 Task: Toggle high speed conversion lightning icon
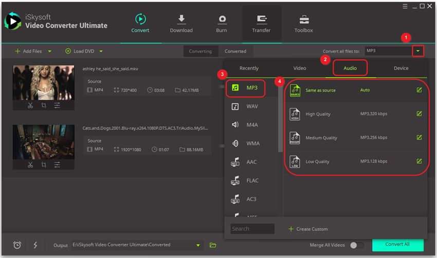click(35, 245)
